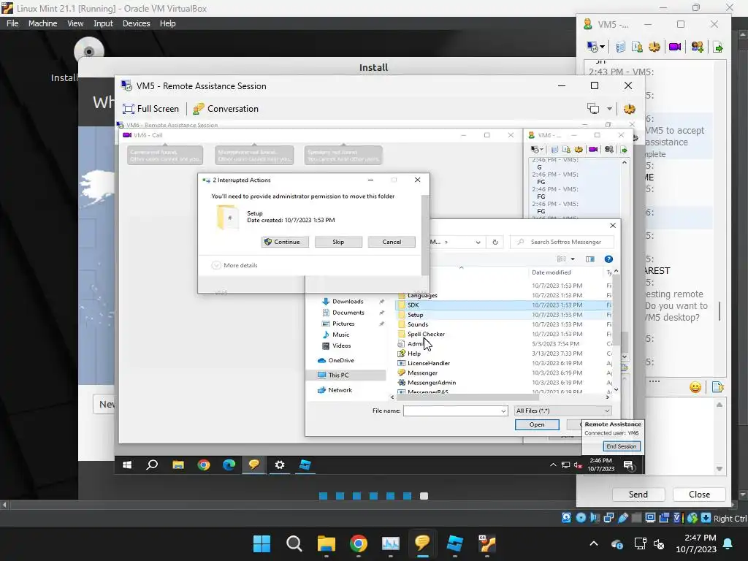This screenshot has width=748, height=561.
Task: Click Skip in Interrupted Actions dialog
Action: point(338,242)
